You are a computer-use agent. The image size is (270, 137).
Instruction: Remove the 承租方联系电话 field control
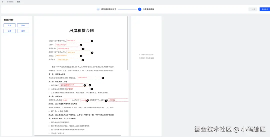coord(83,60)
